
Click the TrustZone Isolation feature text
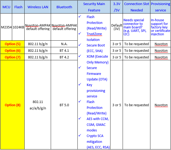pyautogui.click(x=94, y=37)
